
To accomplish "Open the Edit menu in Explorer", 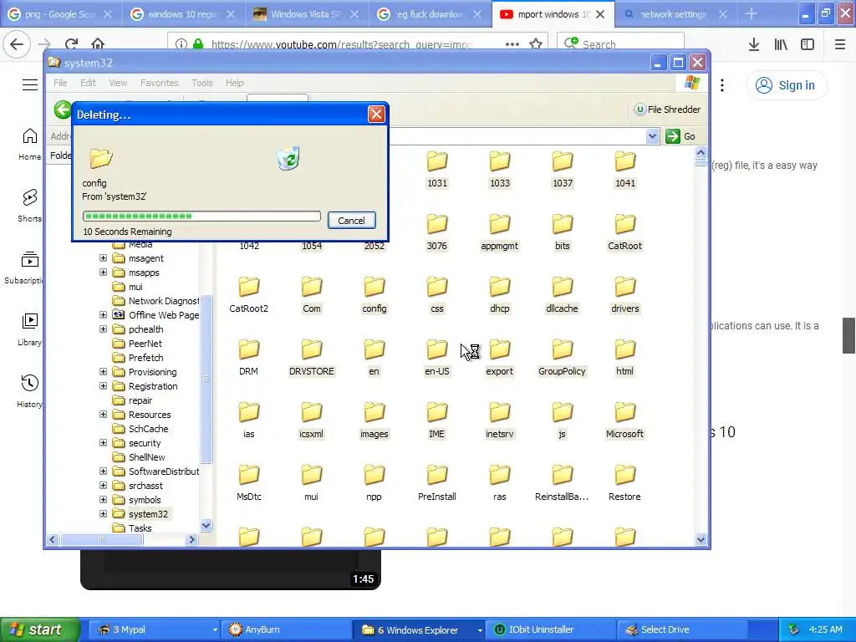I will pyautogui.click(x=88, y=83).
